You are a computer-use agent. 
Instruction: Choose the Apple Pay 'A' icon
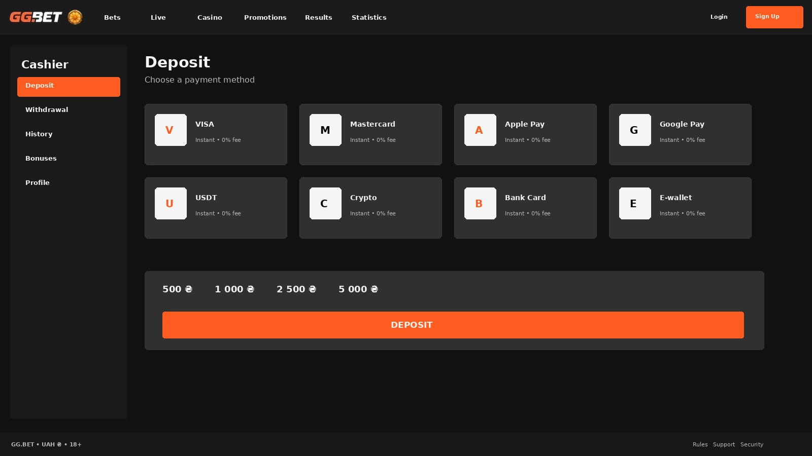[480, 130]
